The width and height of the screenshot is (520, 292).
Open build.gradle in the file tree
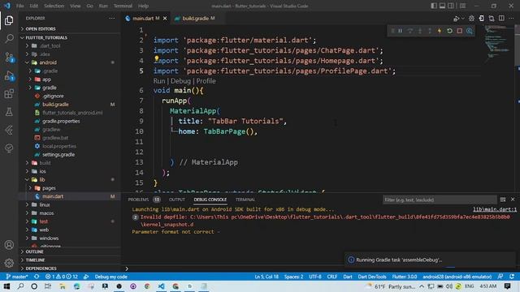tap(55, 105)
